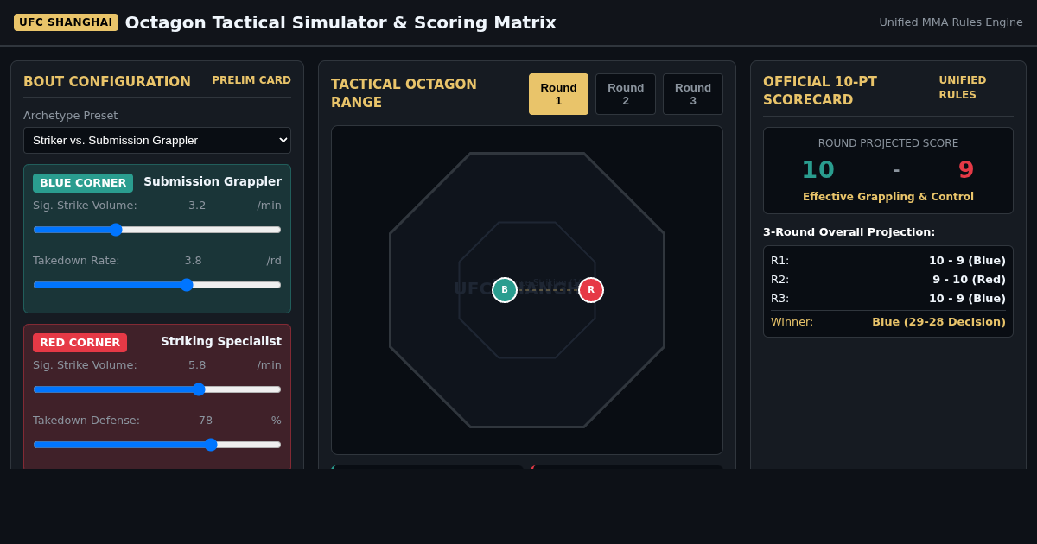This screenshot has height=544, width=1037.
Task: Click the 3-Round Overall Projection label
Action: coord(849,232)
